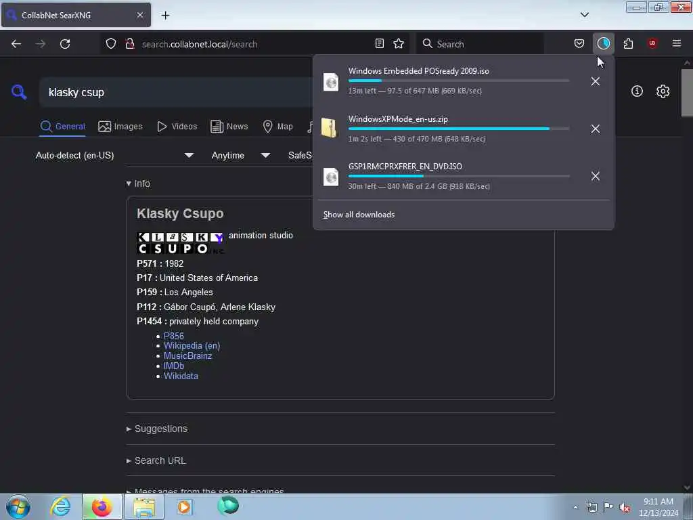Click the address bar URL field

(x=254, y=44)
